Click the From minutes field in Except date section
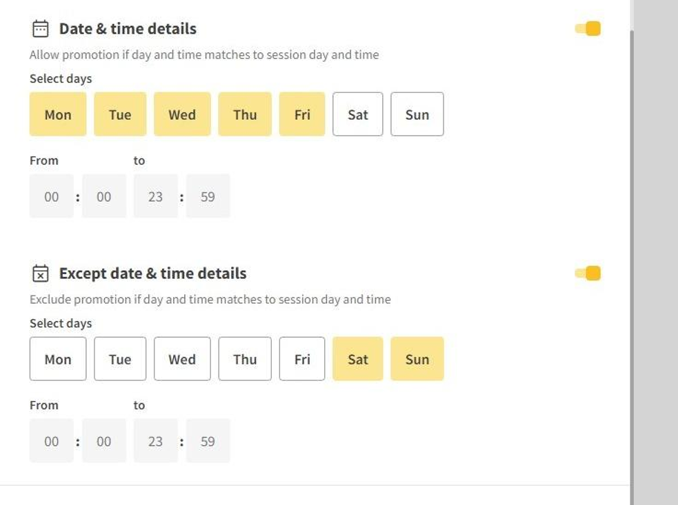 pyautogui.click(x=103, y=441)
